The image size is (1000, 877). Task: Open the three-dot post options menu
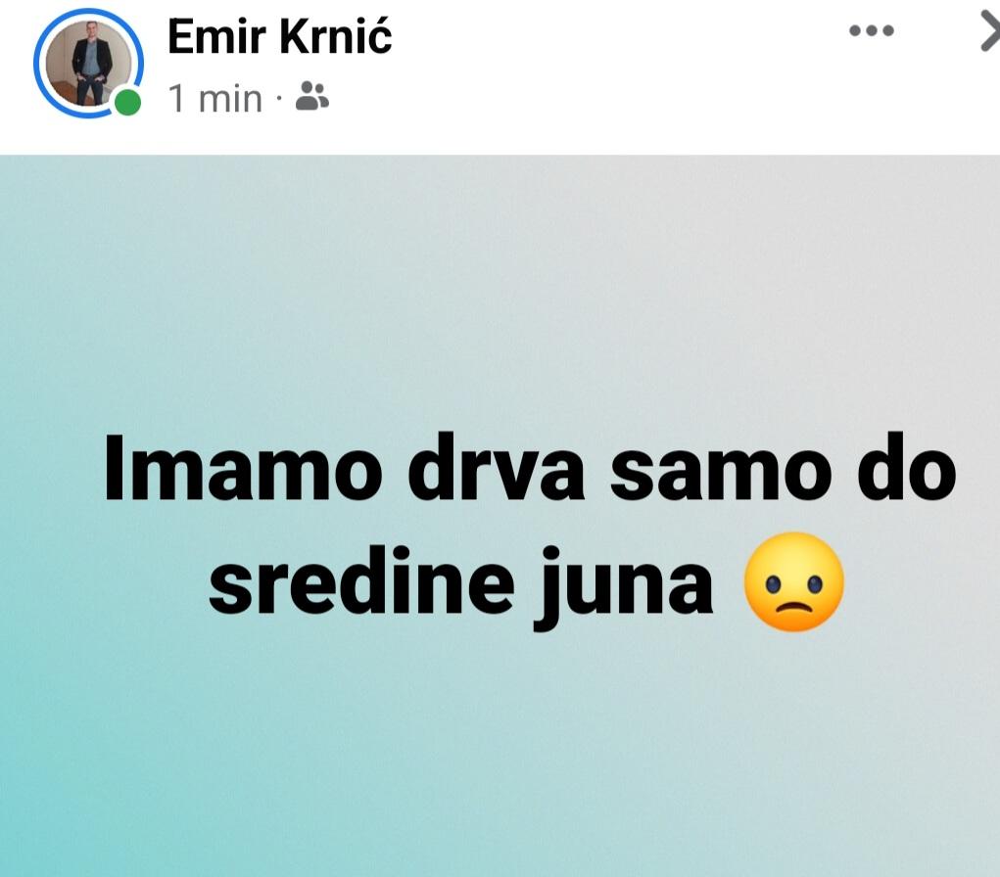point(872,30)
